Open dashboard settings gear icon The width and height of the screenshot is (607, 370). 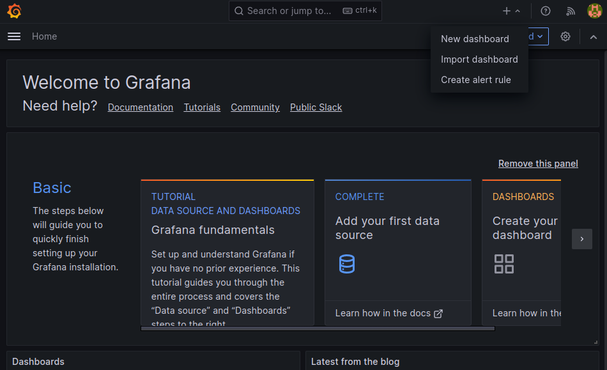click(x=565, y=36)
